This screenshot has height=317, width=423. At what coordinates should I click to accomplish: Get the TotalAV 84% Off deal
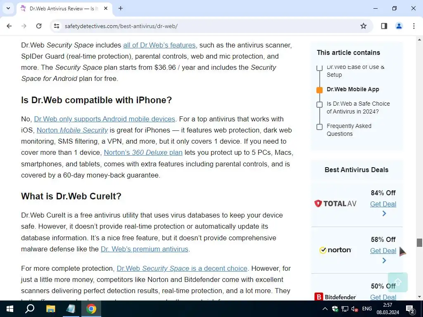click(383, 204)
